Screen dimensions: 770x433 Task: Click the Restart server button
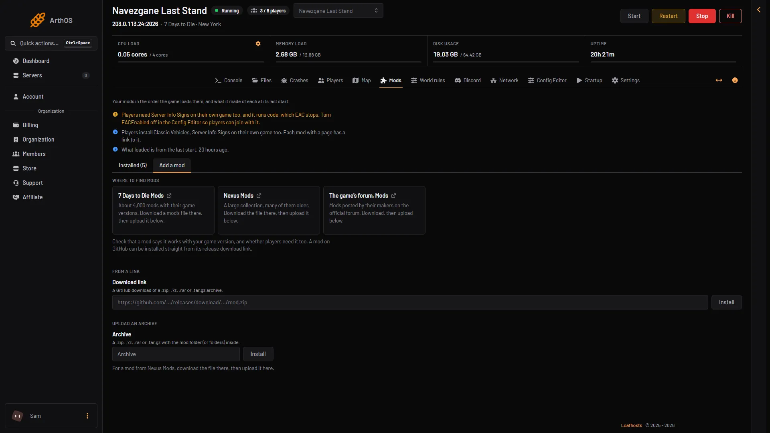pos(669,16)
